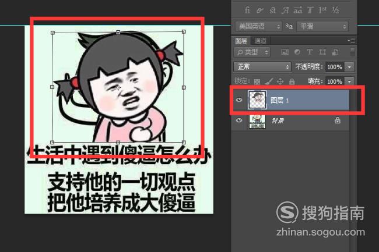
Task: Filter layers by pixel layers icon
Action: click(285, 52)
